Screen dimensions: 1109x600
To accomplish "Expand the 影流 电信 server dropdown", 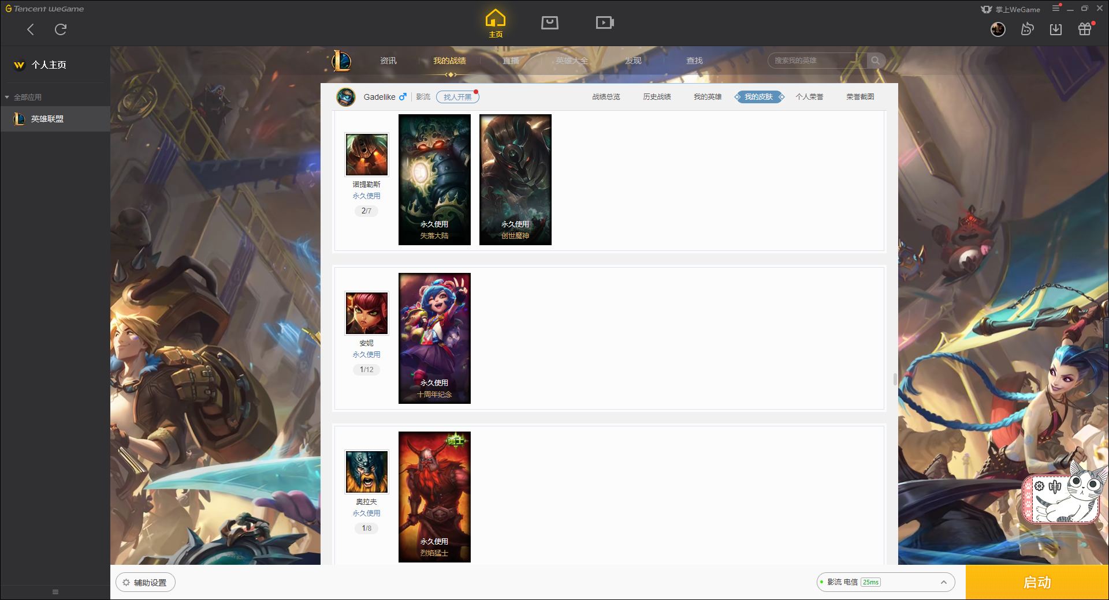I will coord(885,582).
